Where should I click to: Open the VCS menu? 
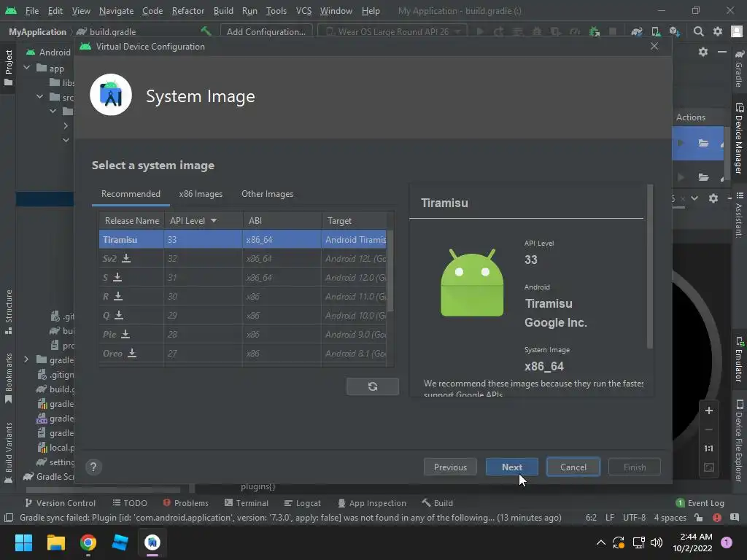(x=303, y=10)
